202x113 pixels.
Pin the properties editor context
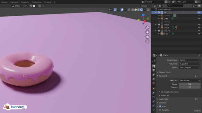tap(199, 55)
